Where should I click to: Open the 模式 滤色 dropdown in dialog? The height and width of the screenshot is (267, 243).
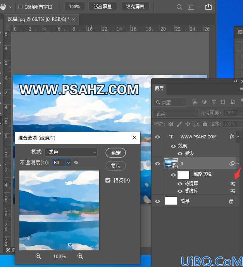(71, 152)
